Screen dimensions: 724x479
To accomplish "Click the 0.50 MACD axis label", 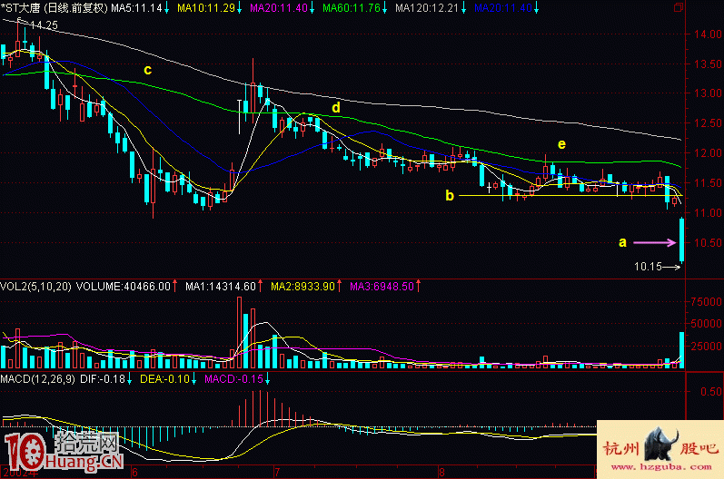I will click(711, 391).
